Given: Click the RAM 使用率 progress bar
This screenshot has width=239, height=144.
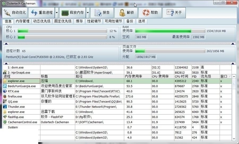Looking at the screenshot, I should pos(170,31).
